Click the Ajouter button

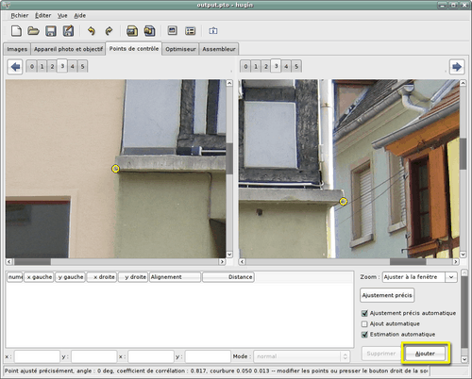(425, 354)
